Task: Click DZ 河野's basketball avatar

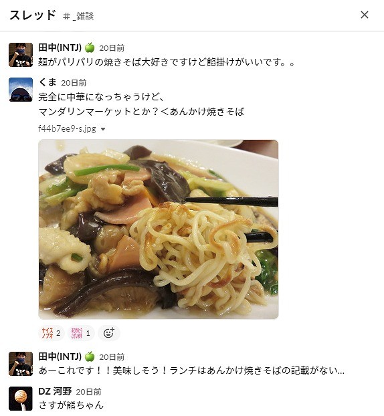Action: tap(21, 399)
